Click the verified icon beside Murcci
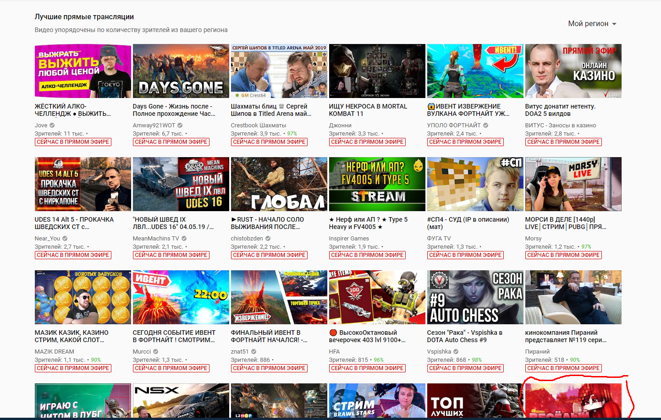Image resolution: width=661 pixels, height=420 pixels. pos(156,352)
